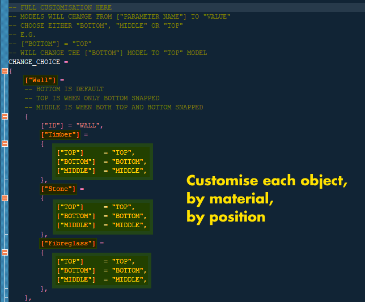Click the ["MIDDLE"] line under Timber
Screen dimensions: 365x302
101,171
